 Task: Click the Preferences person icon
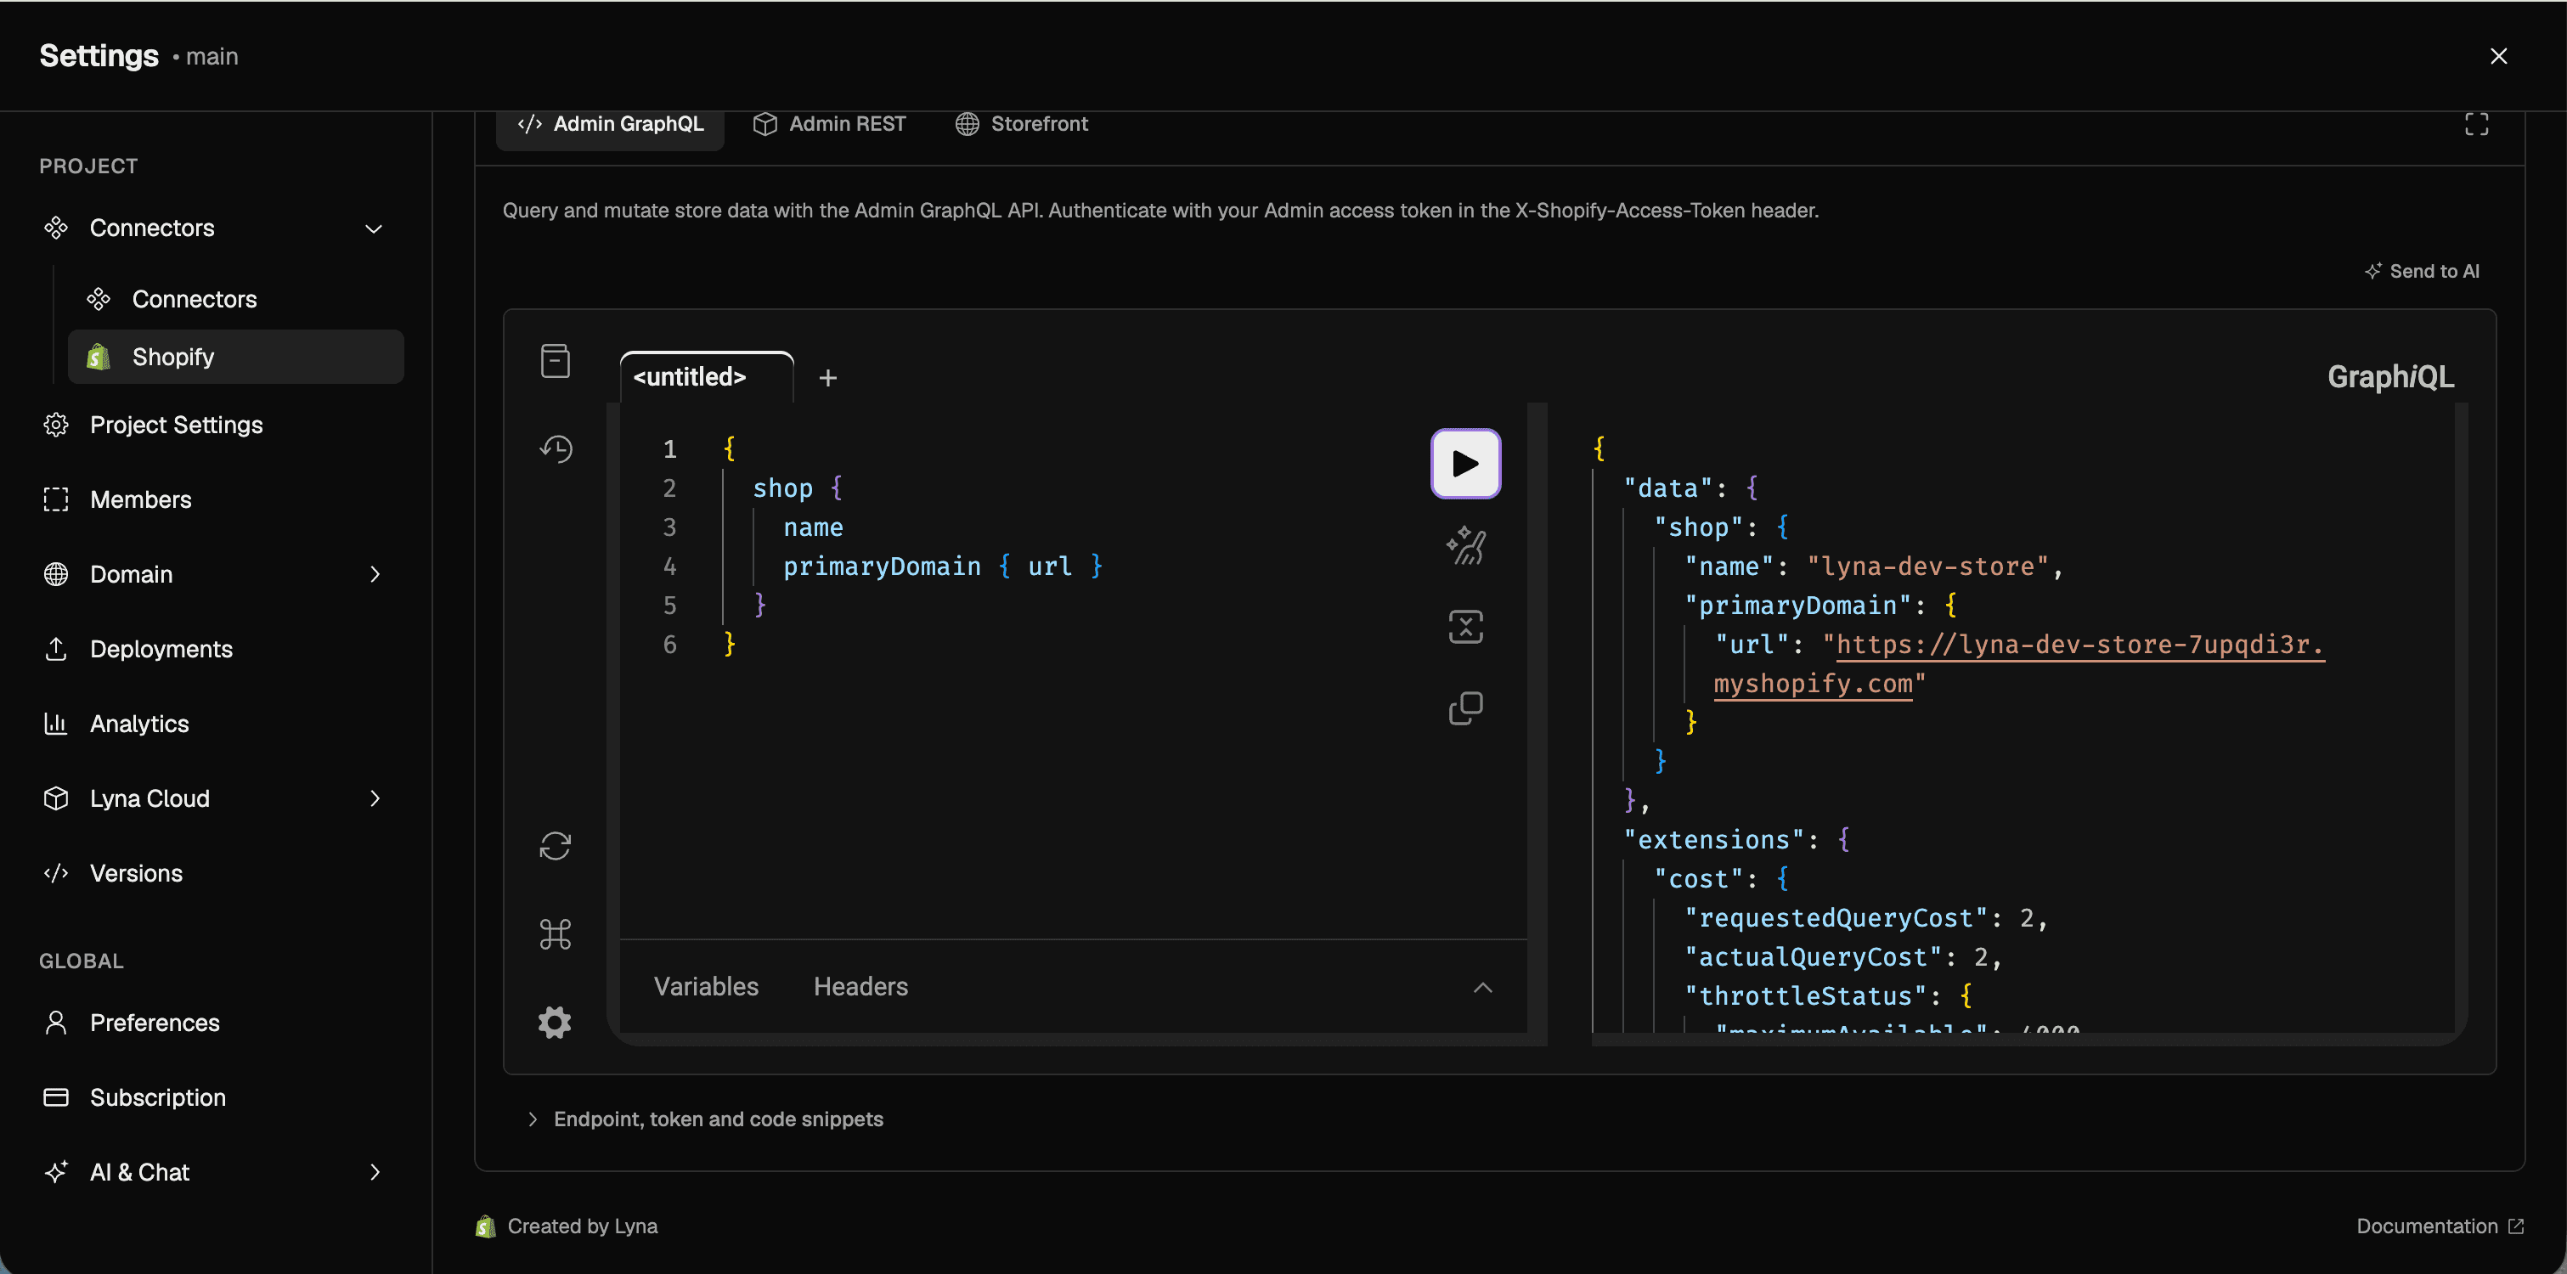coord(56,1022)
